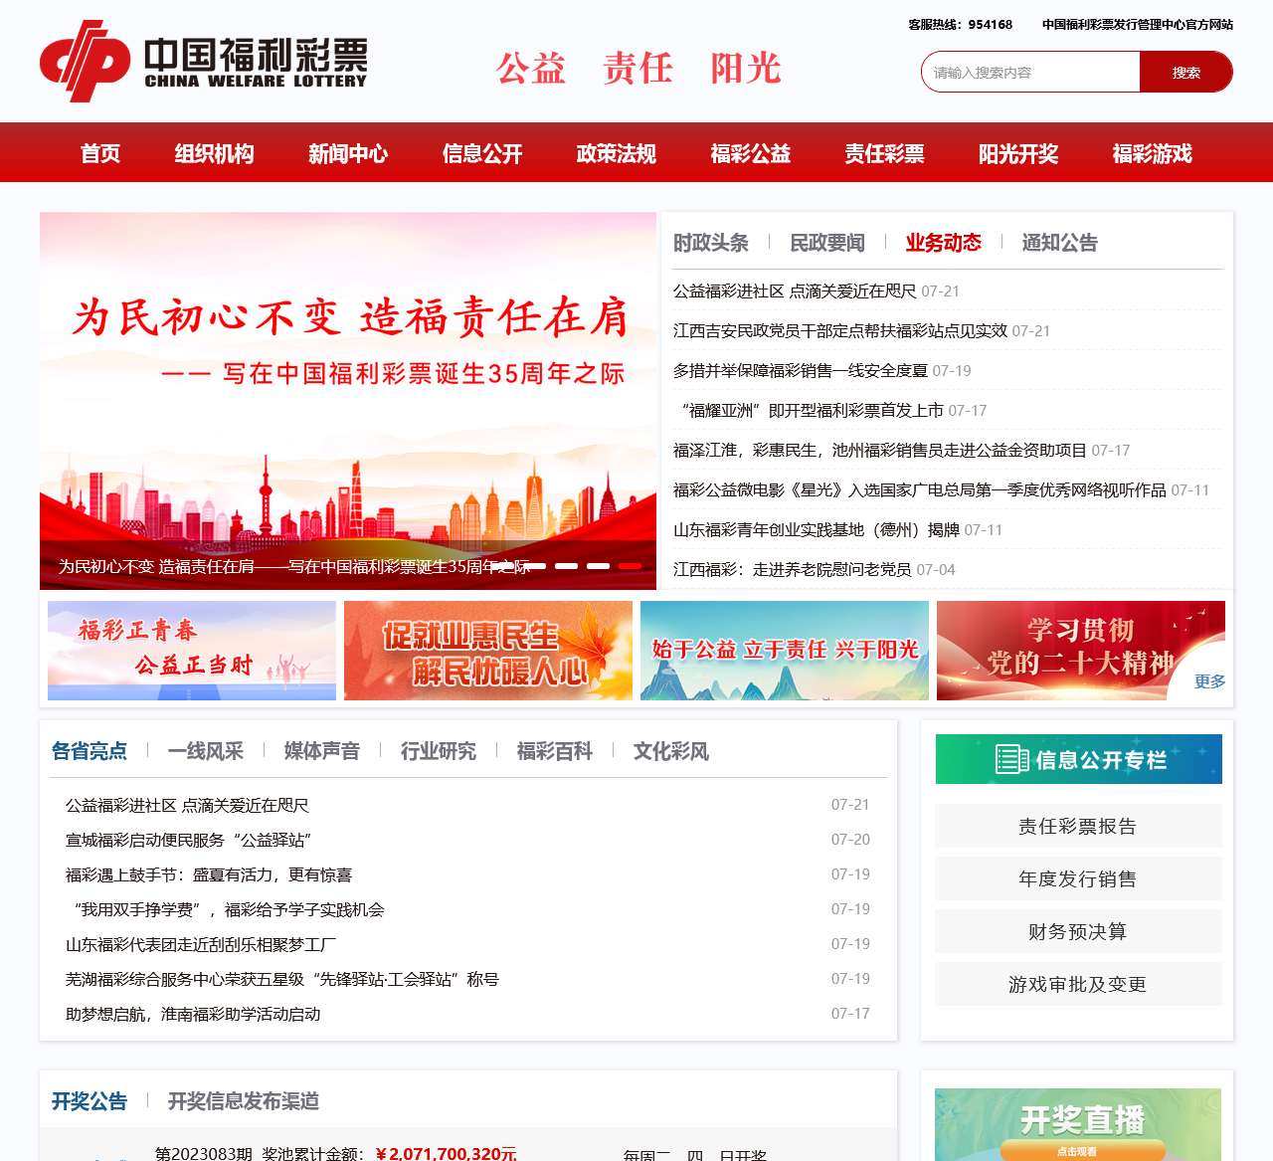Click the 中国福利彩票发行管理中心官方网站 header text
Image resolution: width=1273 pixels, height=1161 pixels.
coord(1138,24)
